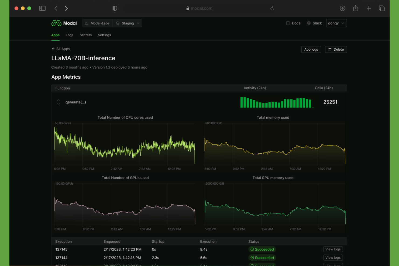The image size is (399, 266).
Task: Click the Succeeded status of execution 137145
Action: point(262,249)
